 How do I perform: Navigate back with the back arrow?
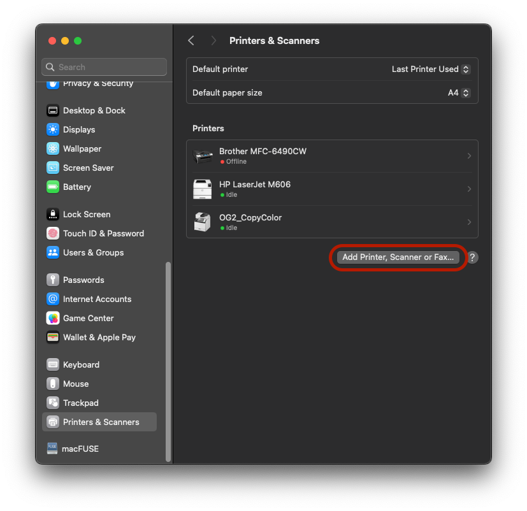[x=191, y=41]
